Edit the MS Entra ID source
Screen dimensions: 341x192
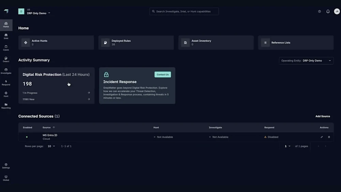322,137
